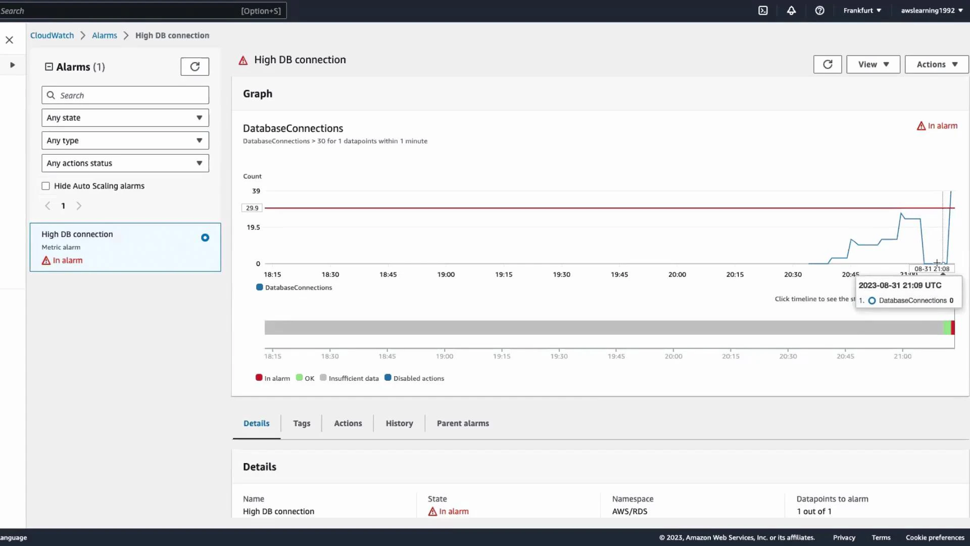Switch to the History tab
Viewport: 970px width, 546px height.
399,423
